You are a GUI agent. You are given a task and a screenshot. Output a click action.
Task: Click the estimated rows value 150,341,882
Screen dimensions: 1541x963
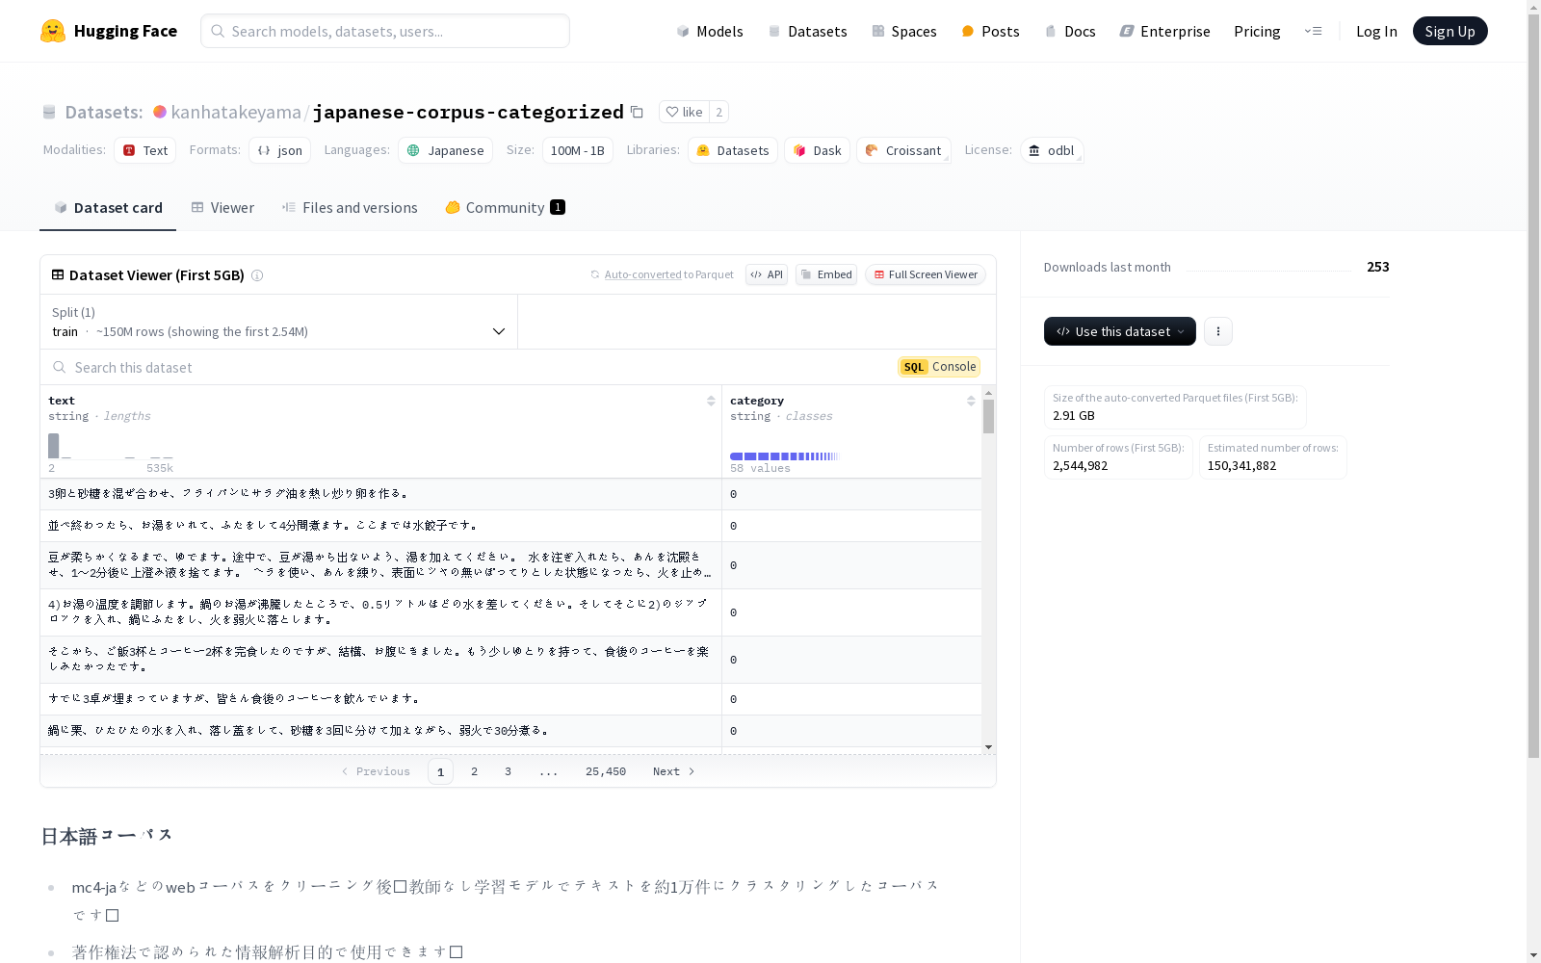coord(1241,466)
